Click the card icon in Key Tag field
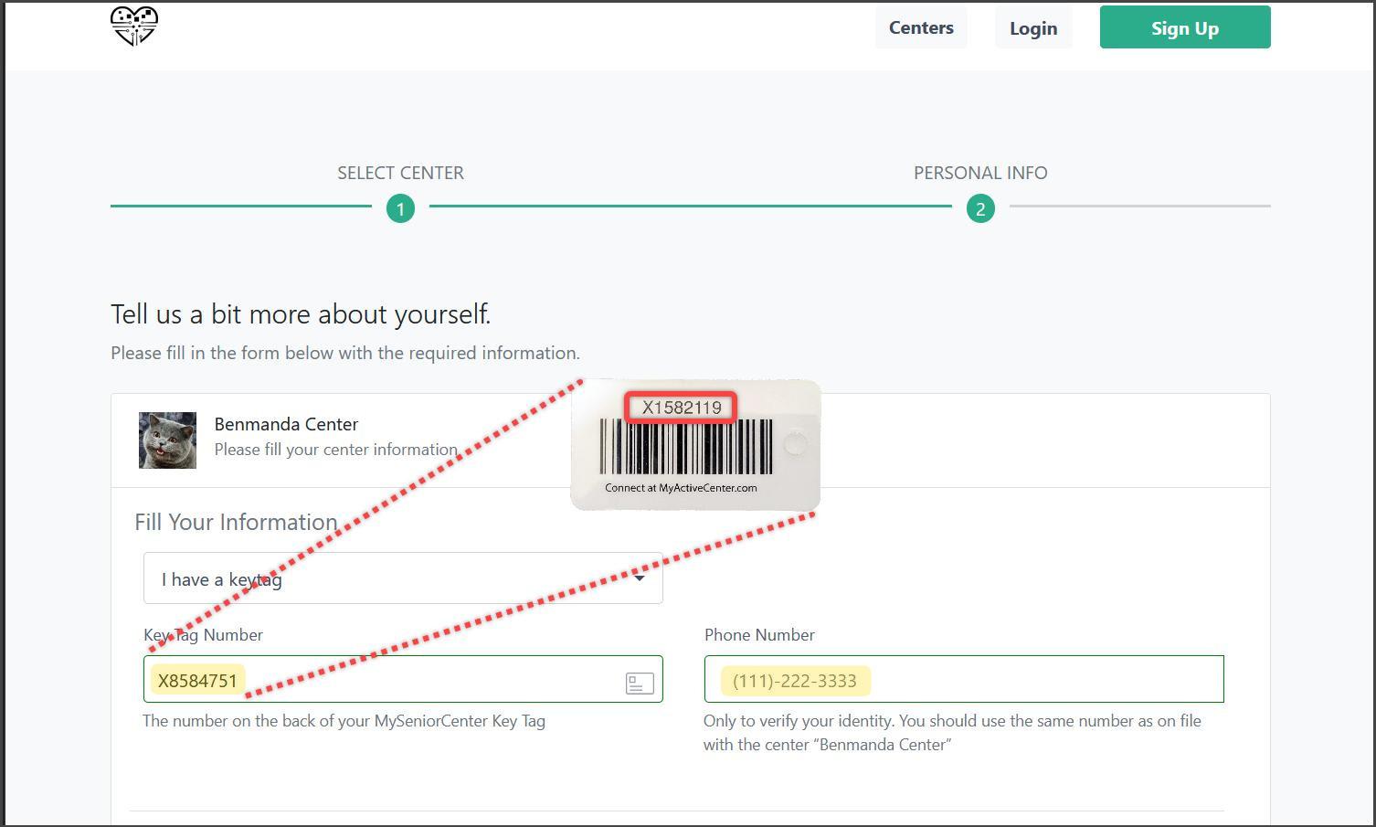 point(640,683)
